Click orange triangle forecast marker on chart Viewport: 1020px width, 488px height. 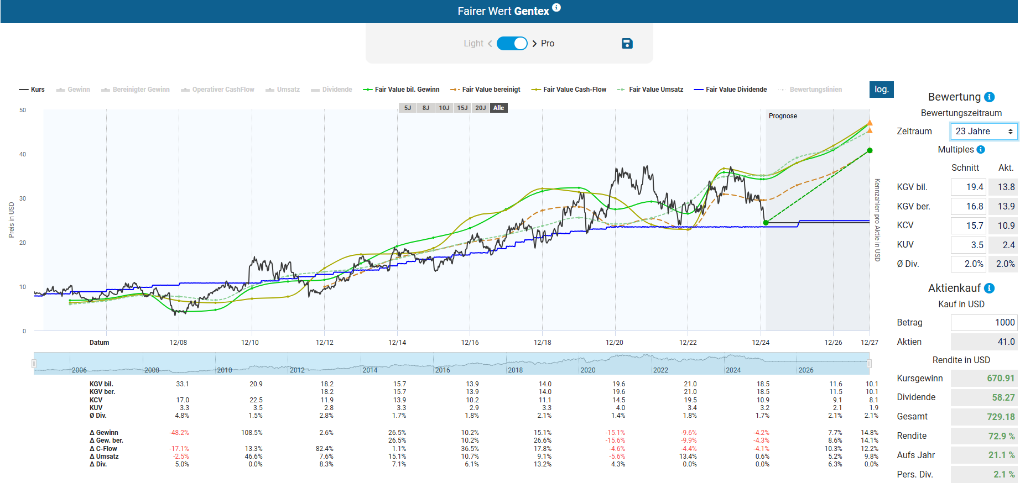[870, 123]
